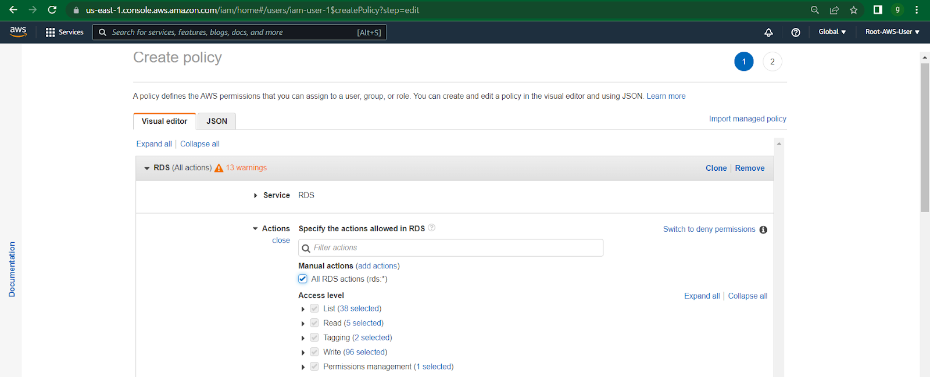Click top Collapse all link under tabs

point(200,144)
